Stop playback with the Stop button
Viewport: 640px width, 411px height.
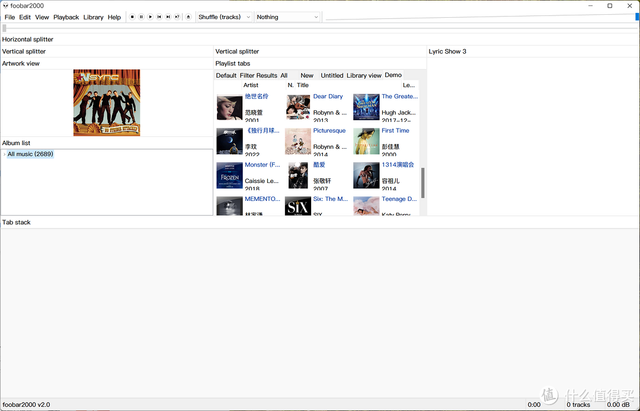132,17
